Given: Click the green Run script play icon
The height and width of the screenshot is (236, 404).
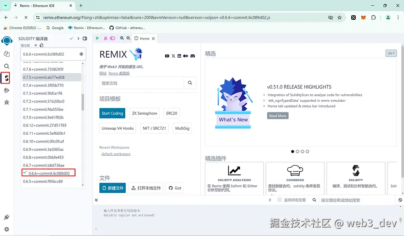Looking at the screenshot, I should pos(97,38).
